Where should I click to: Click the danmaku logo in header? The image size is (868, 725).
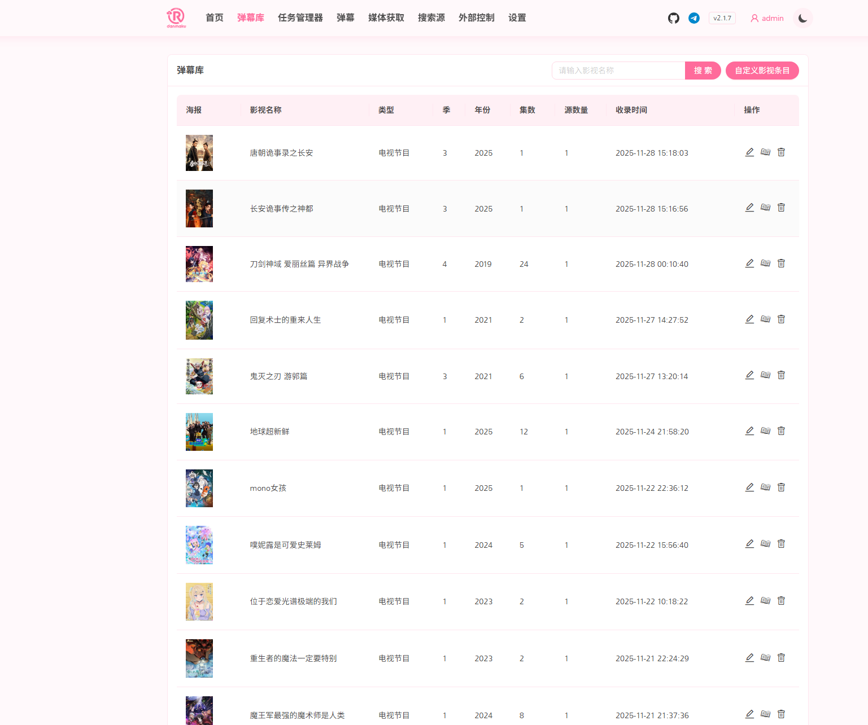coord(176,18)
